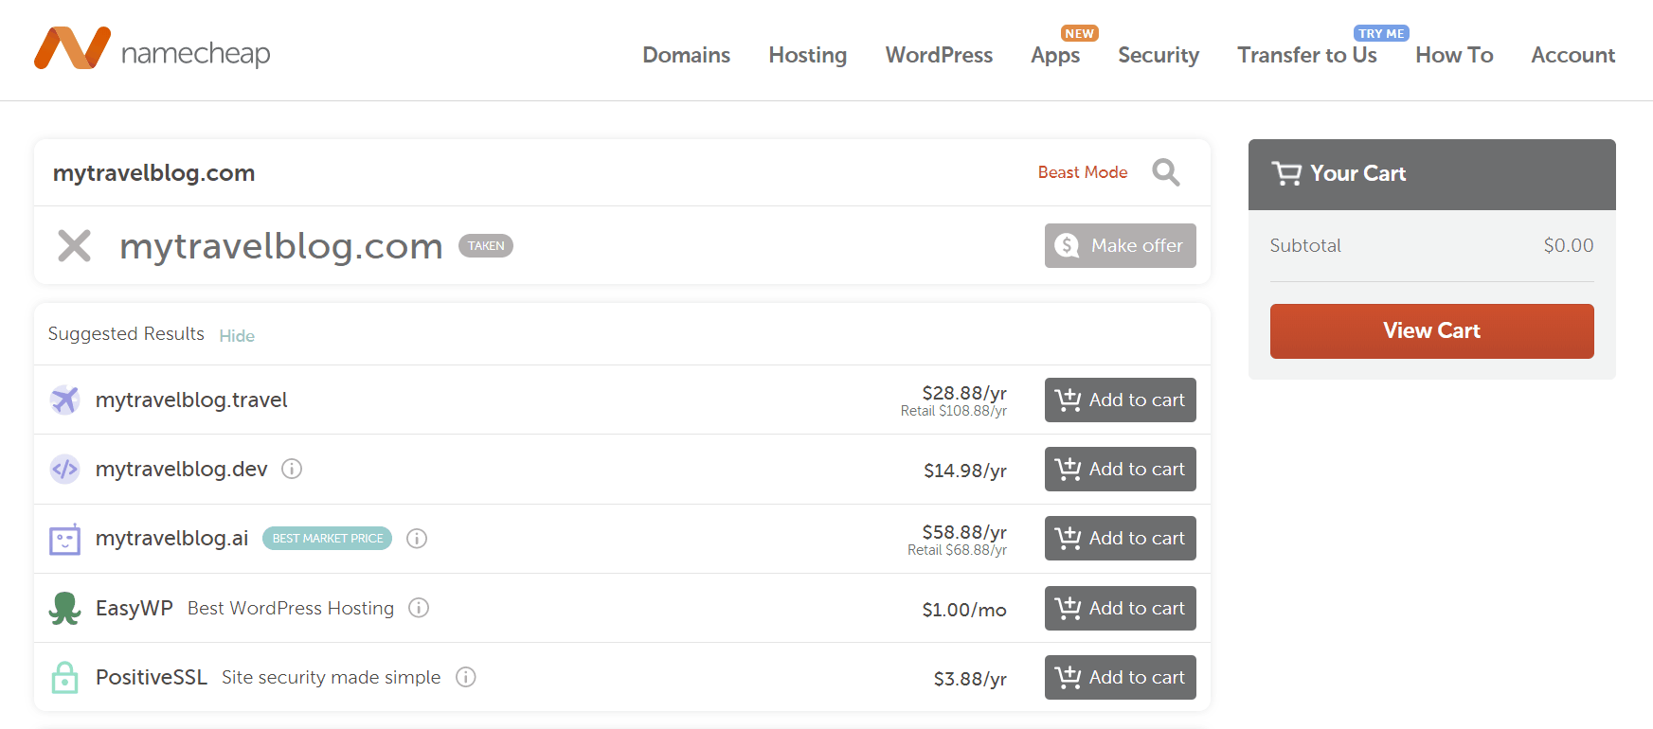
Task: Open info icon next to mytravelblog.ai
Action: (x=417, y=539)
